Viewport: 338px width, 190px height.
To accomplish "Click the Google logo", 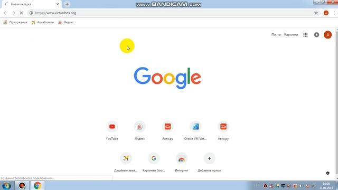I will tap(167, 78).
